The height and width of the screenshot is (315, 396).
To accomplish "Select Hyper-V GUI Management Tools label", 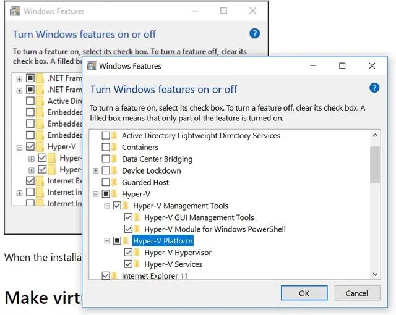I will [x=199, y=217].
